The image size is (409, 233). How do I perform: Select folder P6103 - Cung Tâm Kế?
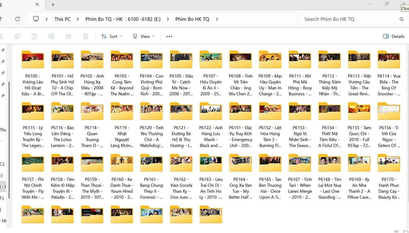coord(122,73)
